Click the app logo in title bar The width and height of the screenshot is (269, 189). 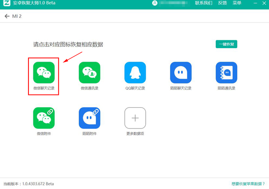click(7, 3)
